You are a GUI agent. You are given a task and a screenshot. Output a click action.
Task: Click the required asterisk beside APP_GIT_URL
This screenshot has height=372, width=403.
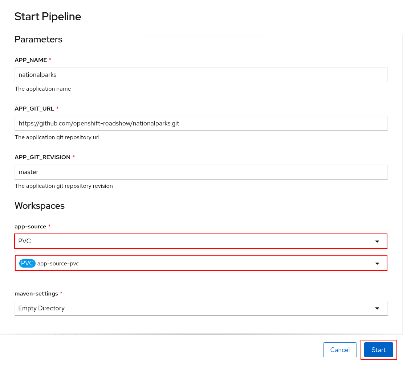pyautogui.click(x=57, y=108)
